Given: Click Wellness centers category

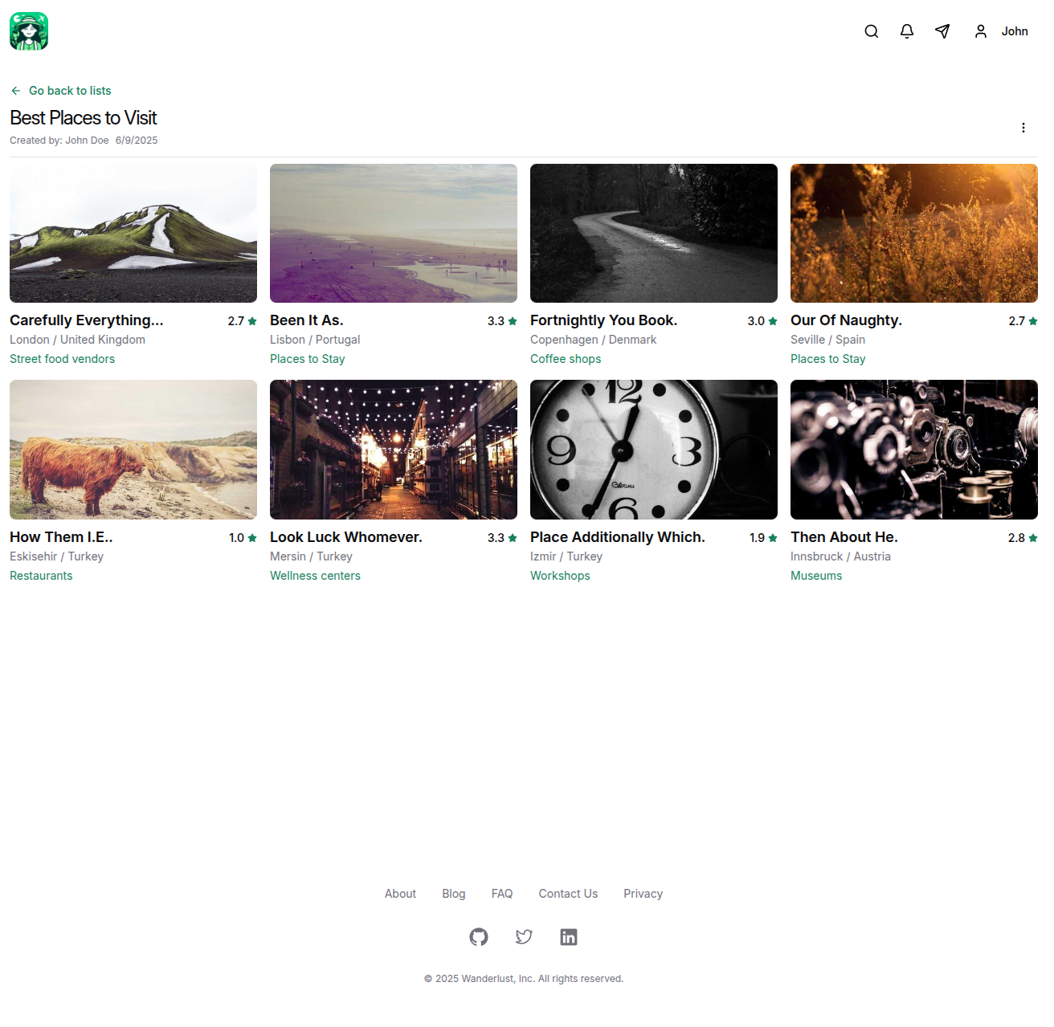Looking at the screenshot, I should (315, 576).
